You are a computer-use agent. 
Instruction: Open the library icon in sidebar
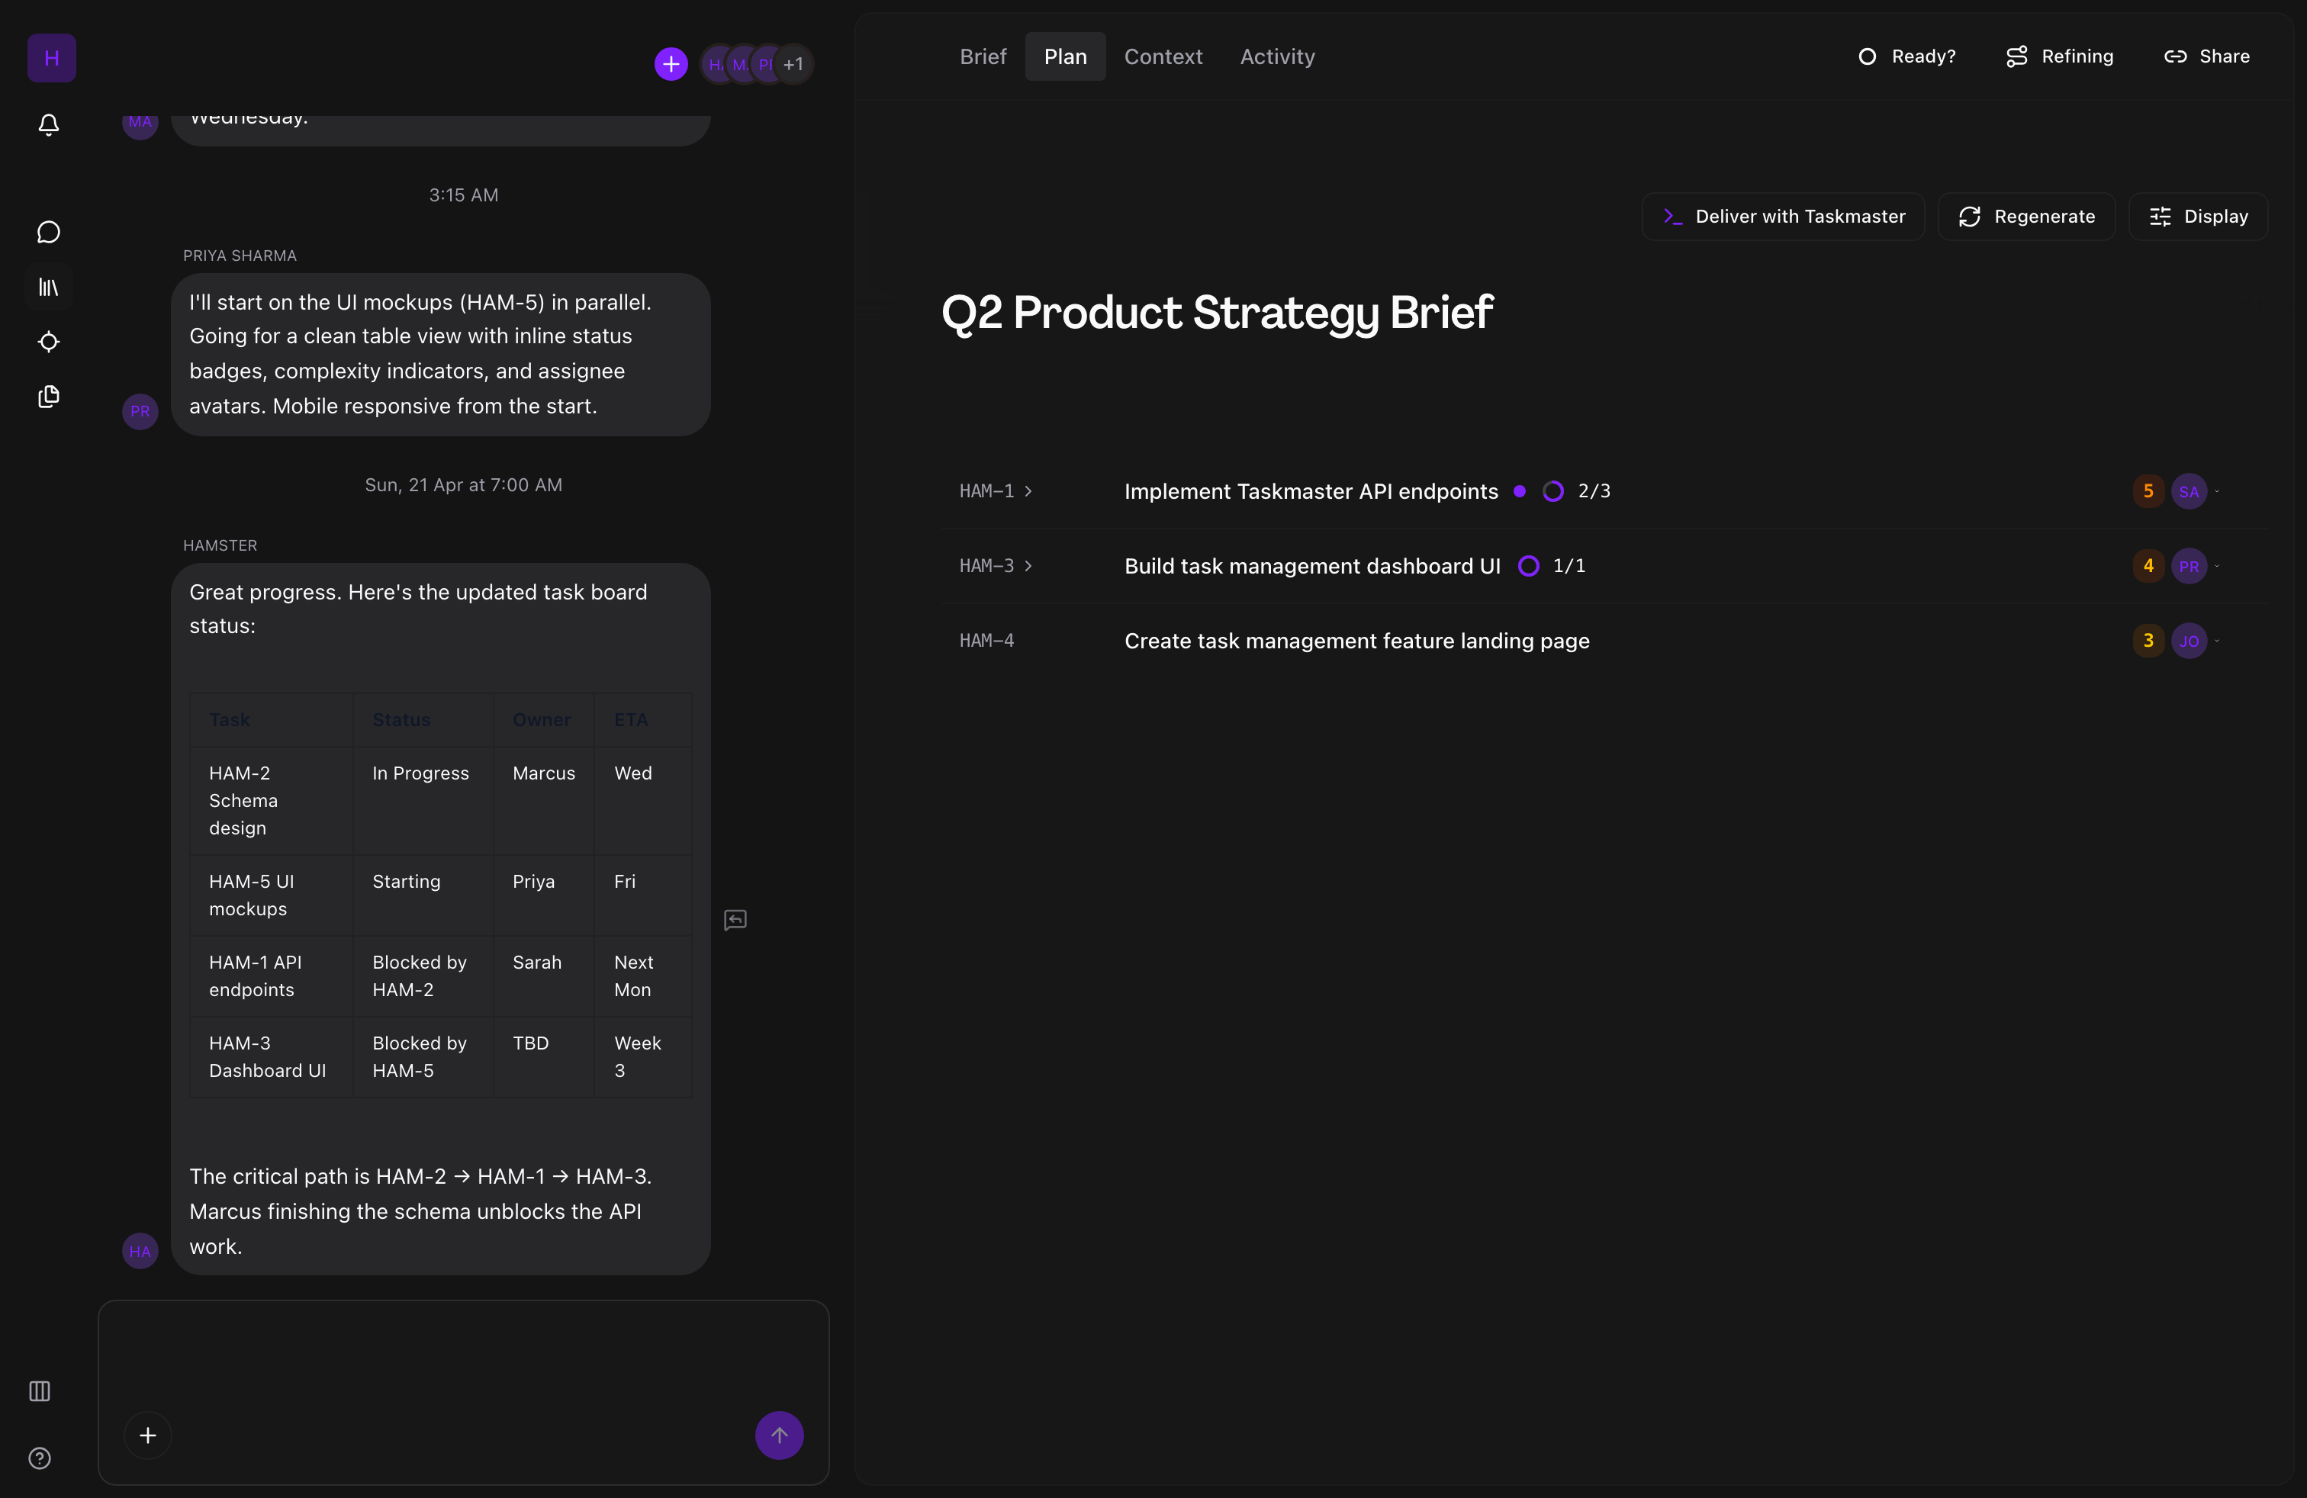49,287
